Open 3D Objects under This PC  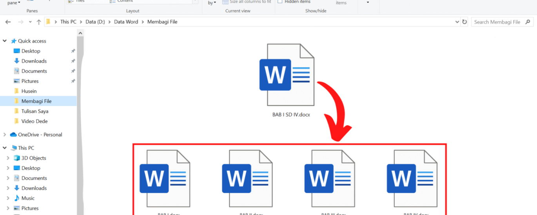(34, 158)
